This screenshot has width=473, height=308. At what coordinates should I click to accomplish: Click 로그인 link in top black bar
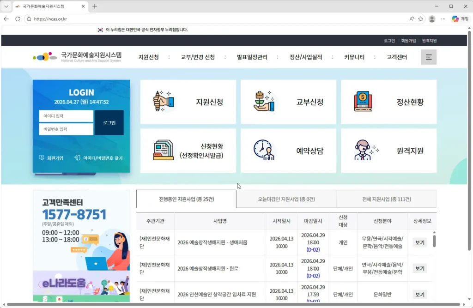tap(389, 41)
